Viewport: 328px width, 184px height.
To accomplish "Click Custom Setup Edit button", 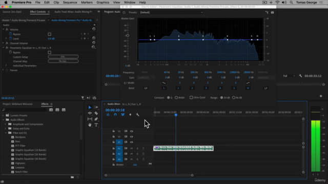I will click(63, 57).
